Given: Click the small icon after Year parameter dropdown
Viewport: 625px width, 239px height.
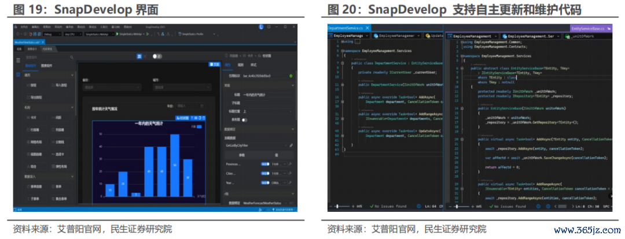Looking at the screenshot, I should (x=290, y=183).
